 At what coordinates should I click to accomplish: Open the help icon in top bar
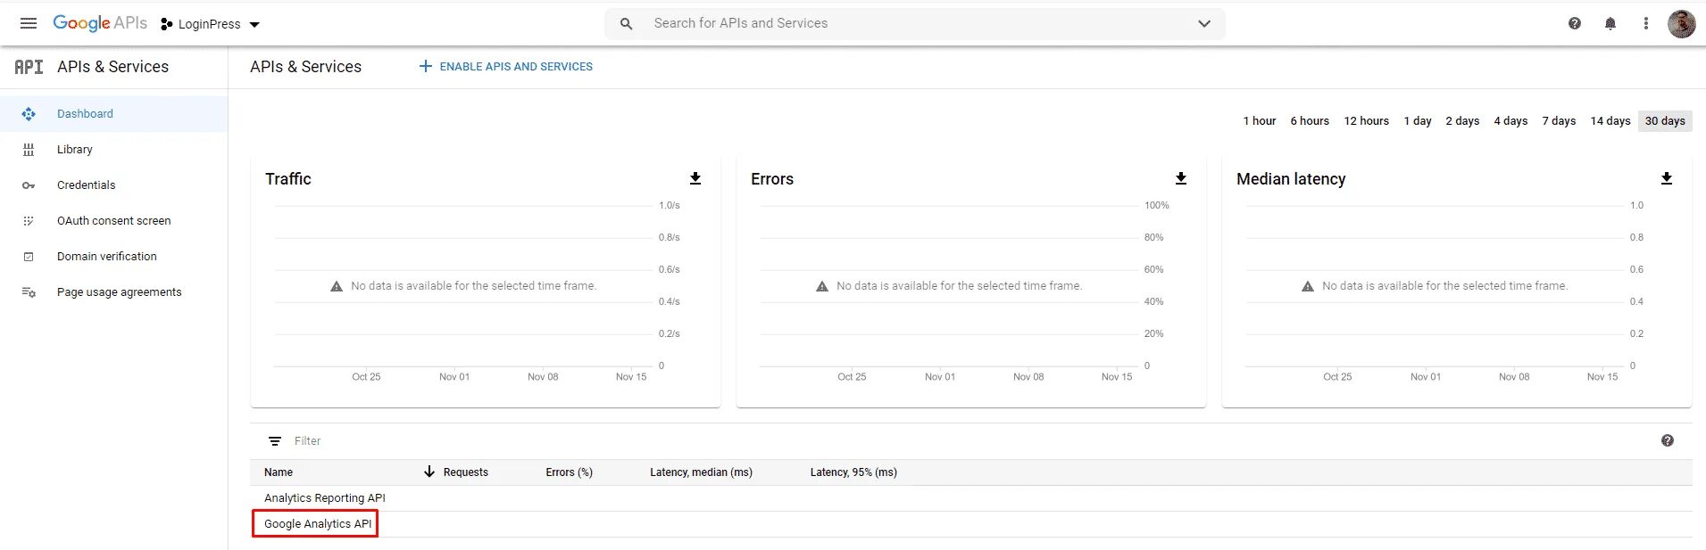point(1575,23)
